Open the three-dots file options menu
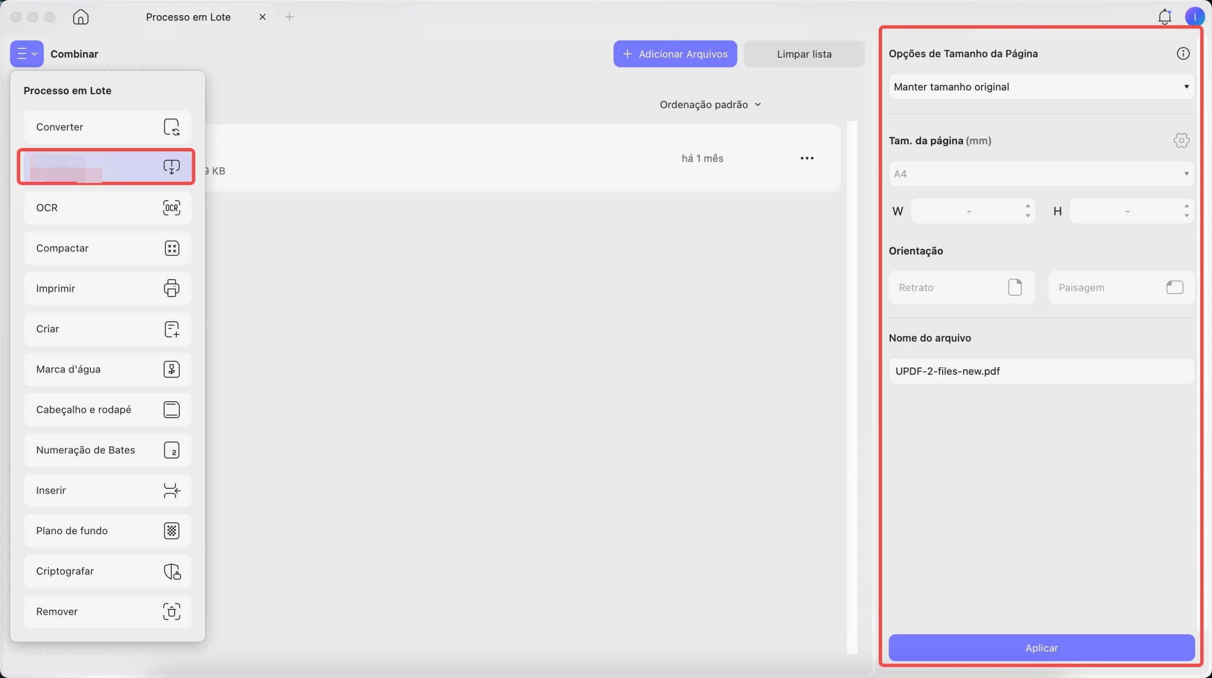The height and width of the screenshot is (678, 1212). pos(807,158)
